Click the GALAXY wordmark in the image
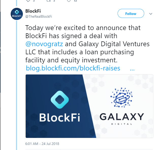Screen dimensions: 163x150 pyautogui.click(x=122, y=116)
